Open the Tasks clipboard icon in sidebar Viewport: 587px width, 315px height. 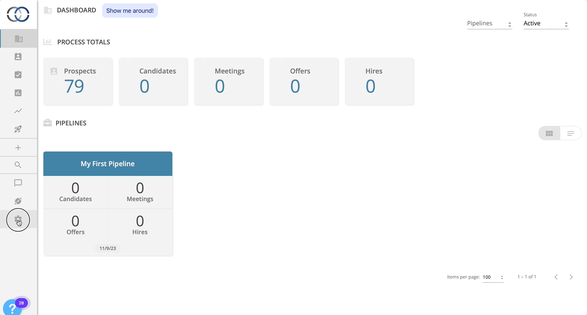click(18, 74)
